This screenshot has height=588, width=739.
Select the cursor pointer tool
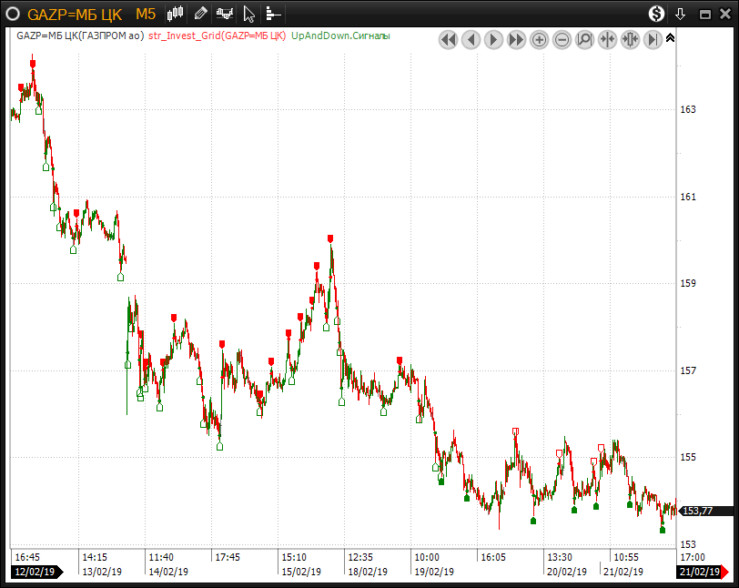coord(248,14)
